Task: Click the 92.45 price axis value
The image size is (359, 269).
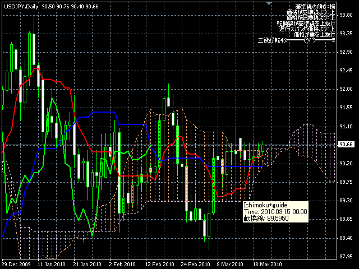Action: (x=346, y=71)
